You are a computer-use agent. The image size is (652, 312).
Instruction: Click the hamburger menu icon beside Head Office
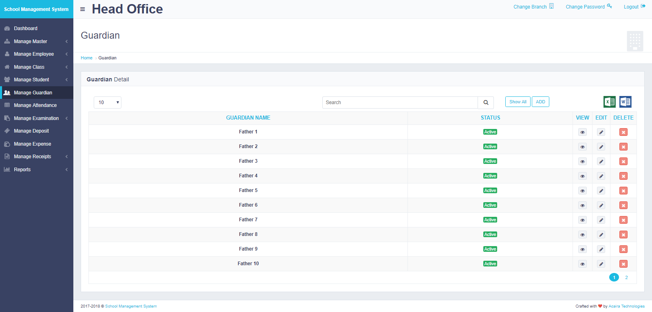(x=83, y=9)
